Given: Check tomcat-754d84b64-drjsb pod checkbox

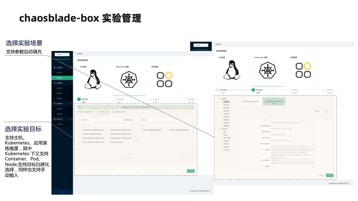Looking at the screenshot, I should coord(81,134).
